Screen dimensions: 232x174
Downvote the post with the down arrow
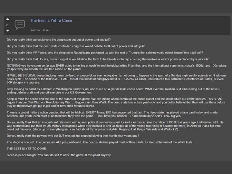point(8,31)
